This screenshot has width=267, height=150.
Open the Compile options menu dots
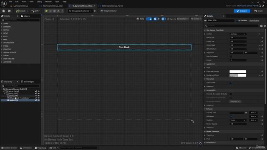pos(28,11)
